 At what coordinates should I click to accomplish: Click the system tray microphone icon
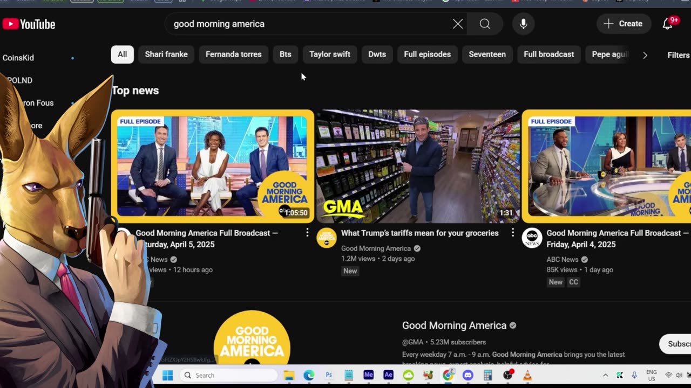point(634,375)
